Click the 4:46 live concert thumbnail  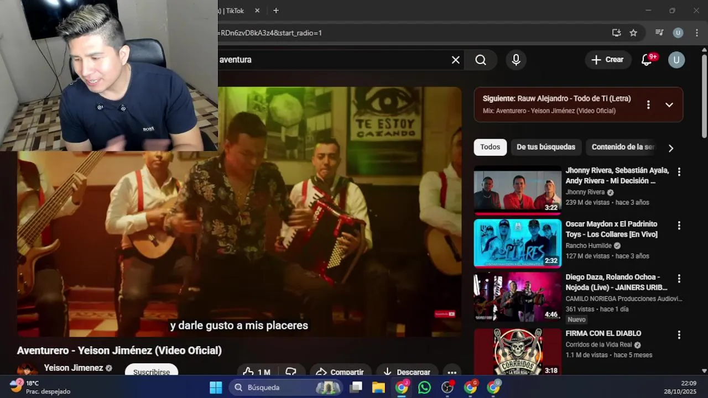518,297
